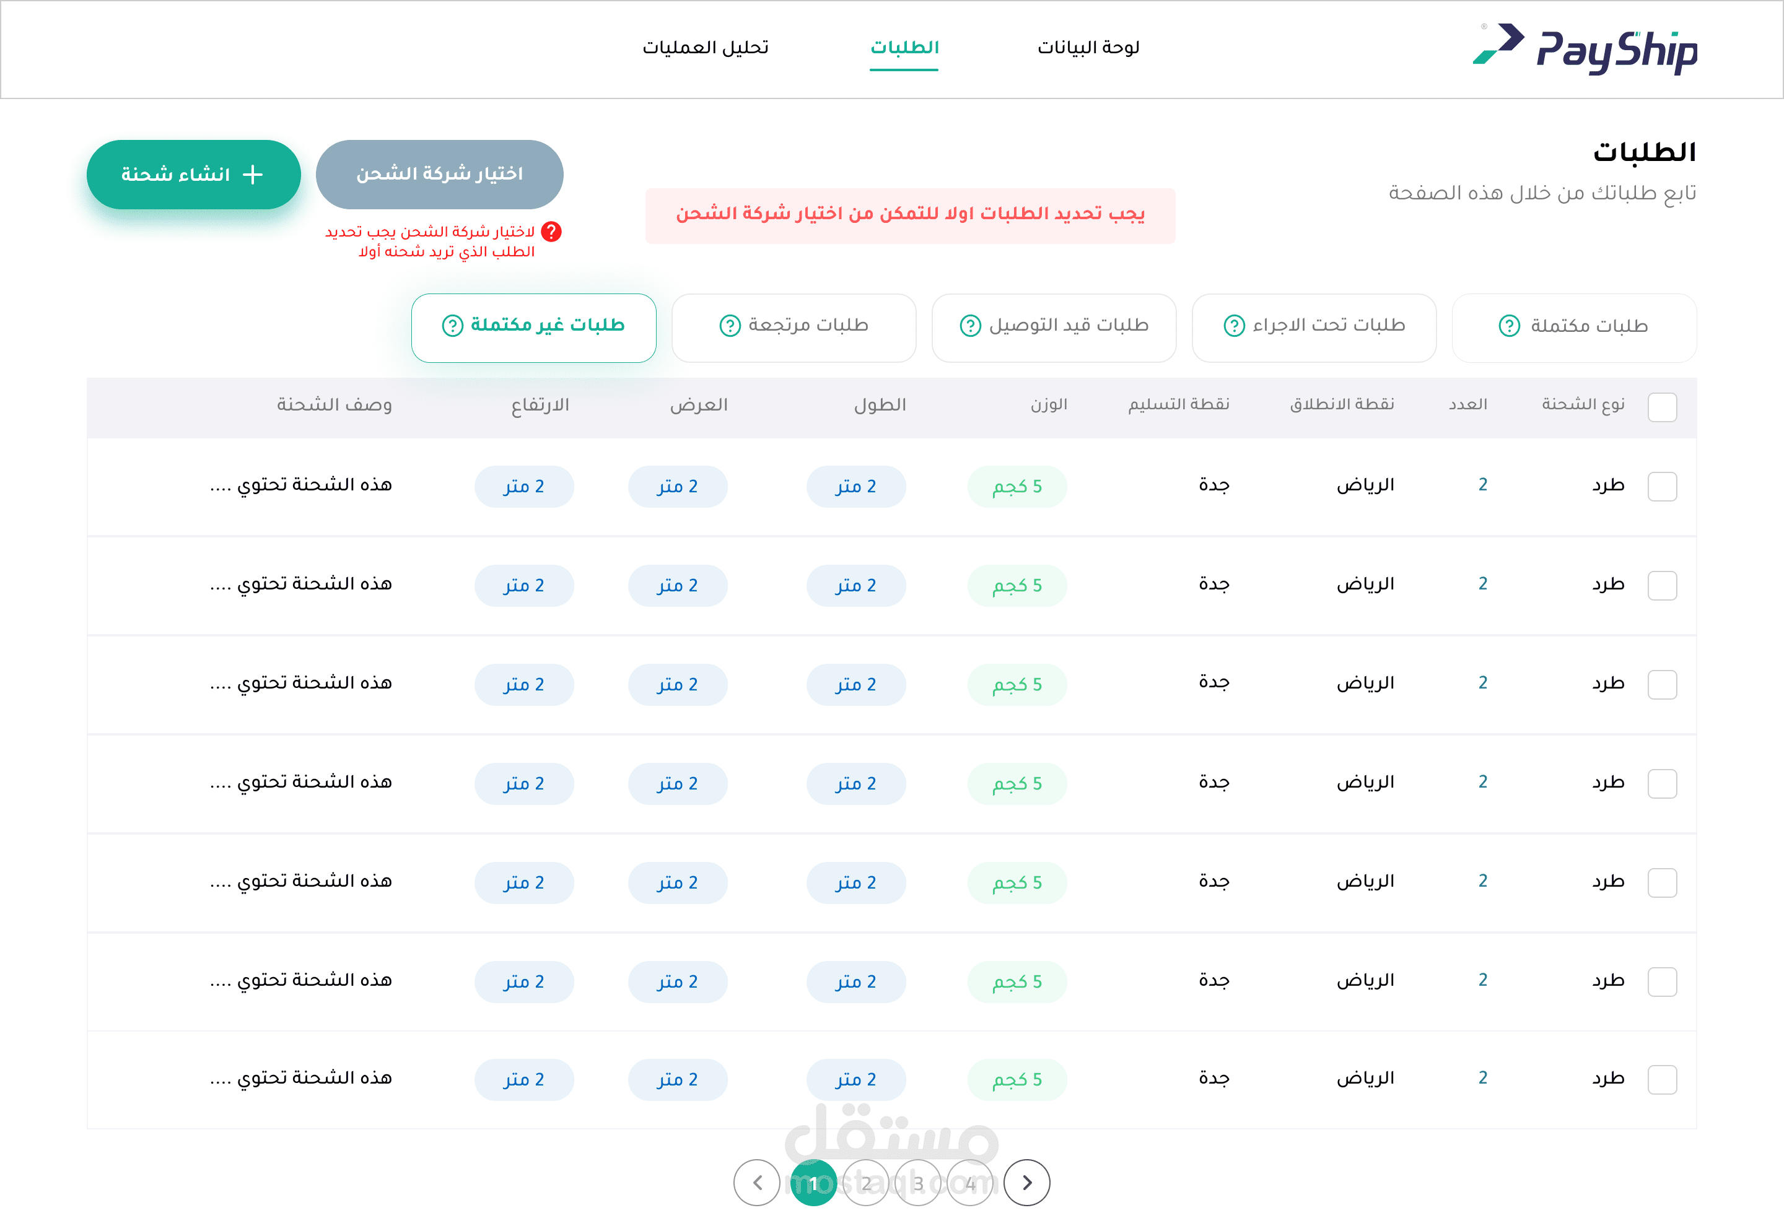Open تحليل العمليات navigation menu item

pos(706,48)
